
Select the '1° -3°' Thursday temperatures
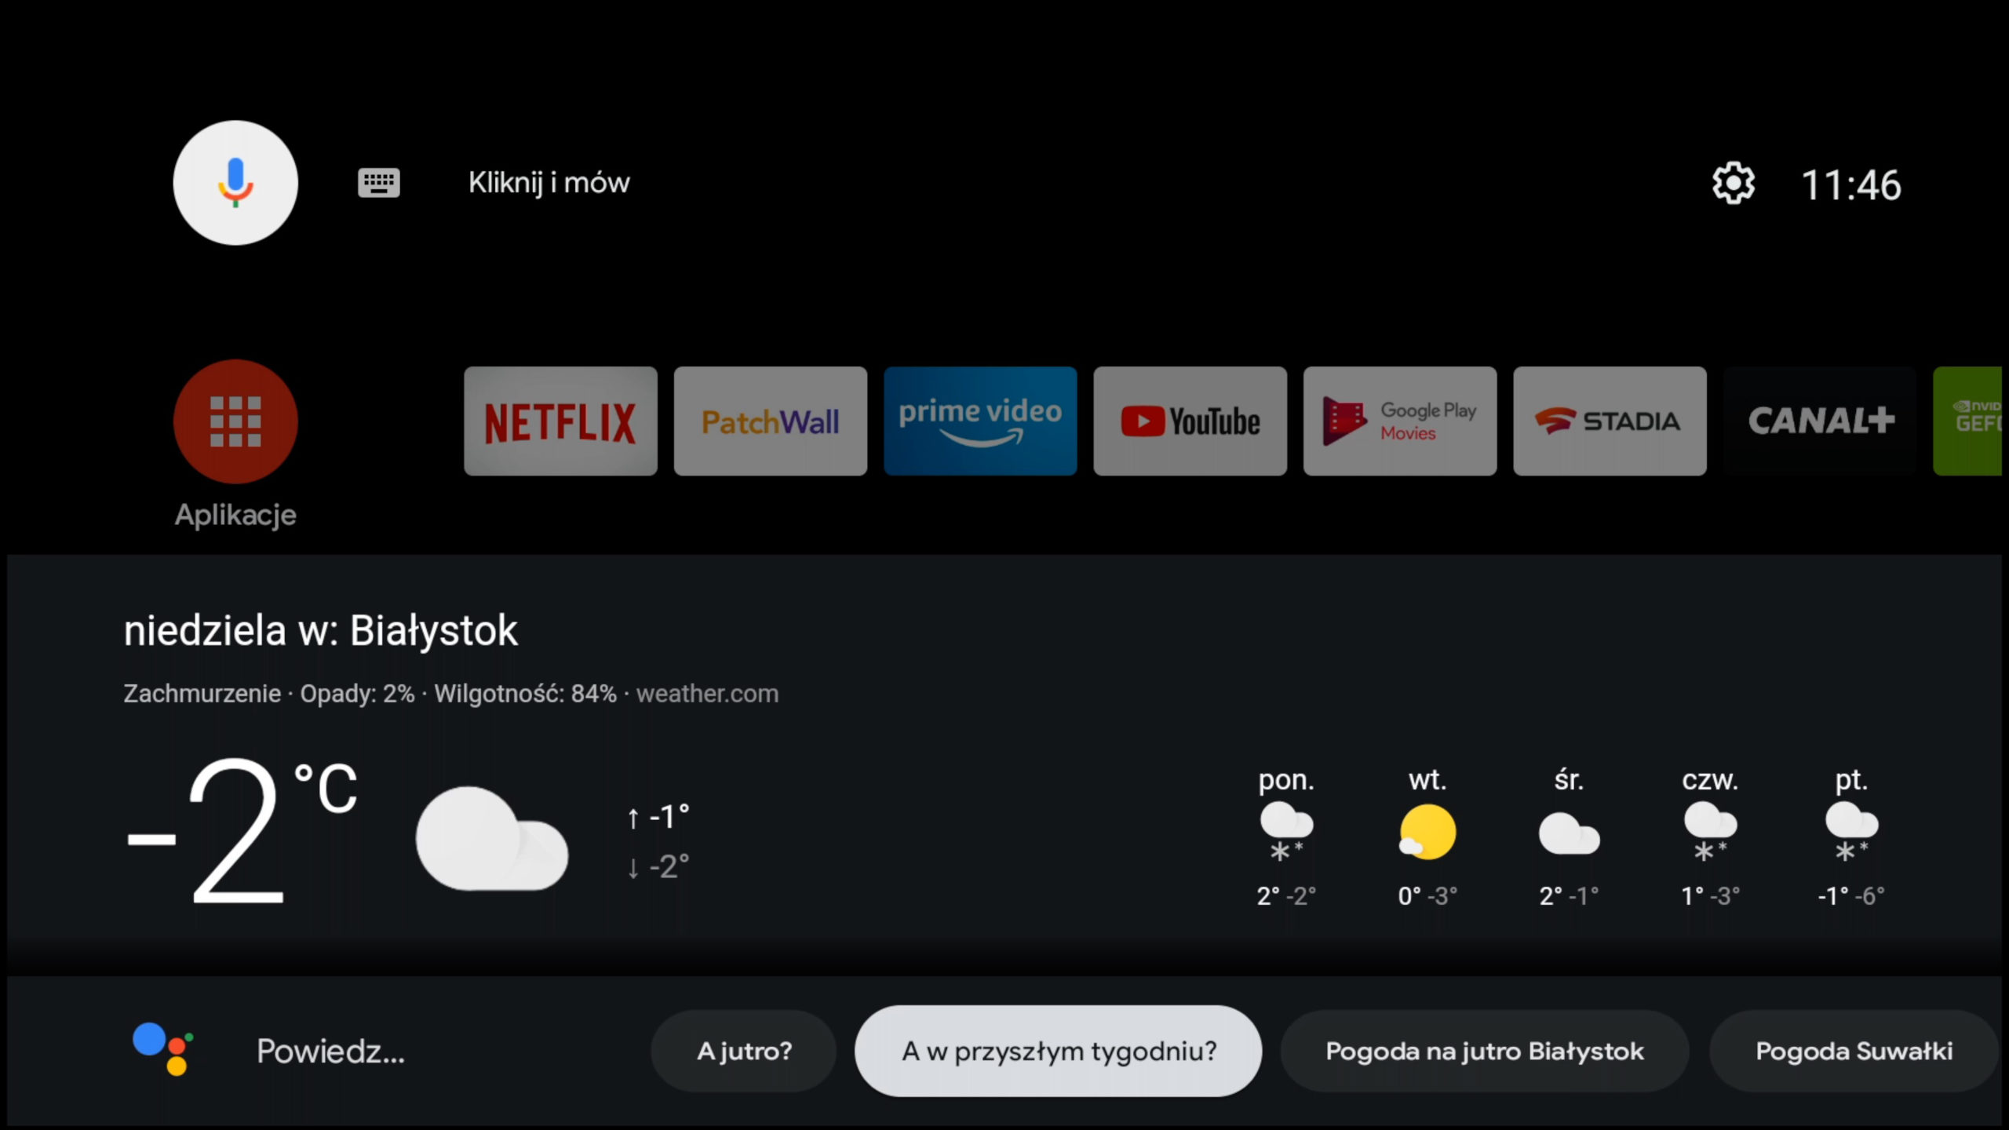pyautogui.click(x=1710, y=895)
